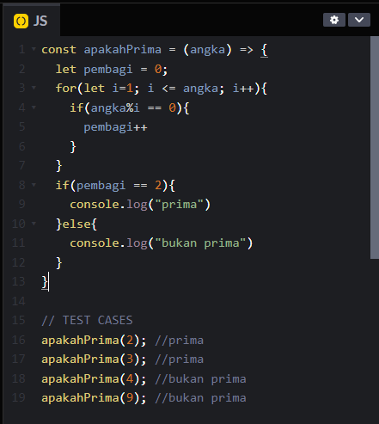
Task: Click on 'apakahPrima' in line 1
Action: [x=123, y=50]
